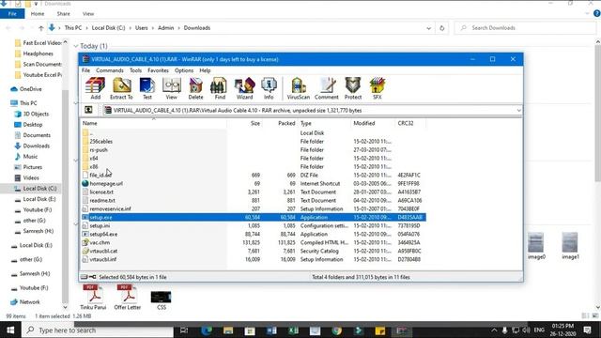This screenshot has height=338, width=601.
Task: Open Edge browser from taskbar
Action: (x=207, y=330)
